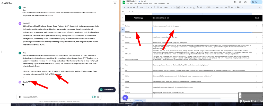
Task: Click the teal bulb icon in the message box
Action: (x=92, y=97)
